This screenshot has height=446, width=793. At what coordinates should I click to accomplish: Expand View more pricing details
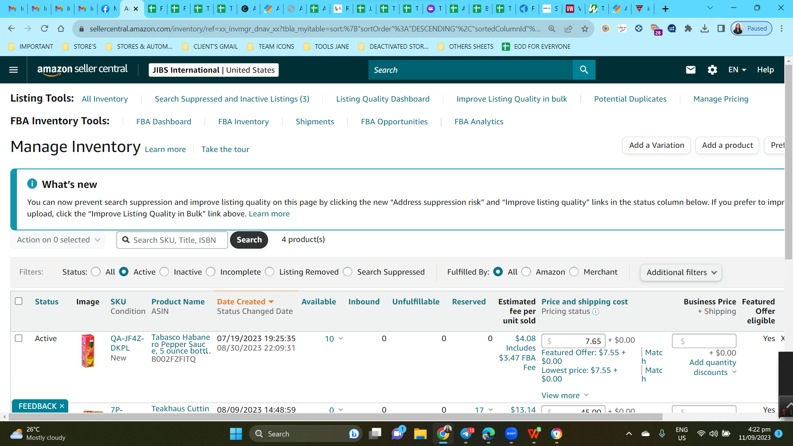565,395
